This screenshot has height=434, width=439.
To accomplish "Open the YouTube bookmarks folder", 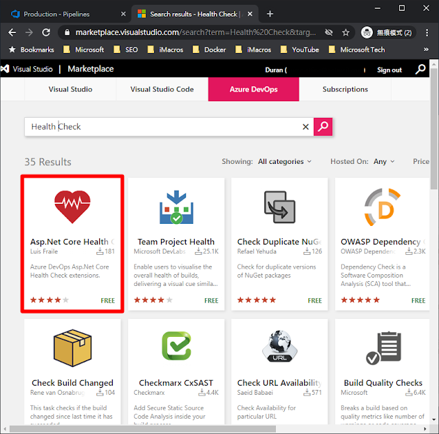I will tap(300, 50).
